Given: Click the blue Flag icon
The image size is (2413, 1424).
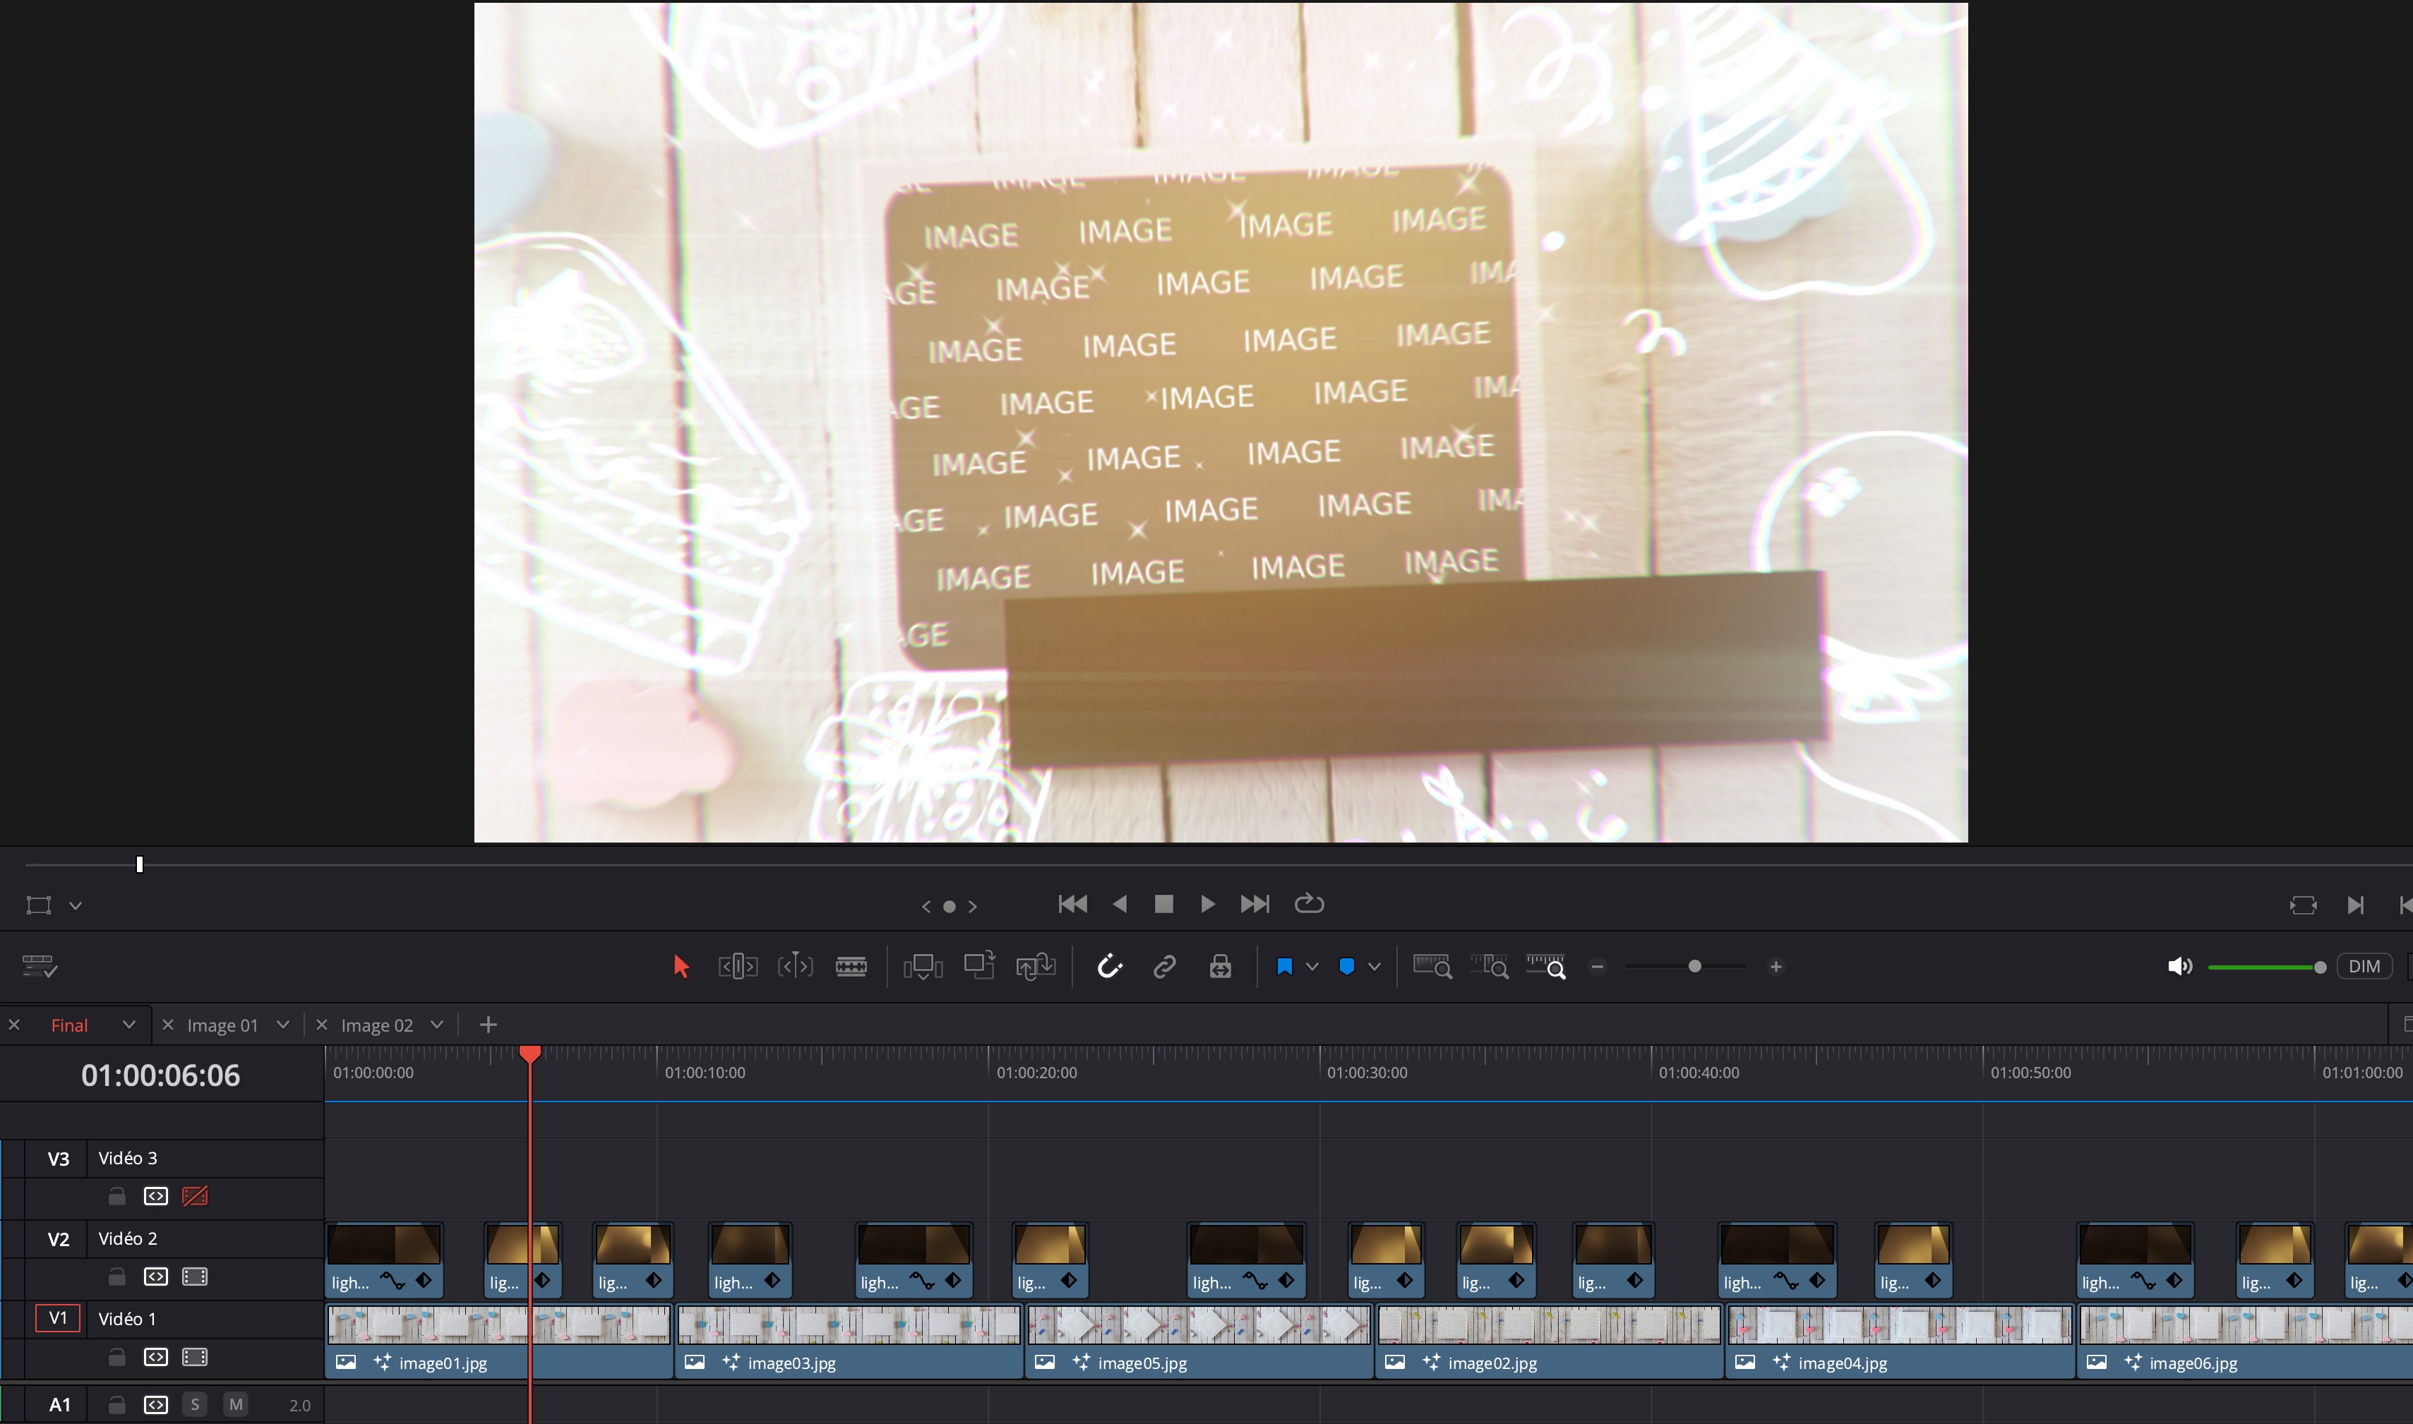Looking at the screenshot, I should click(1284, 966).
